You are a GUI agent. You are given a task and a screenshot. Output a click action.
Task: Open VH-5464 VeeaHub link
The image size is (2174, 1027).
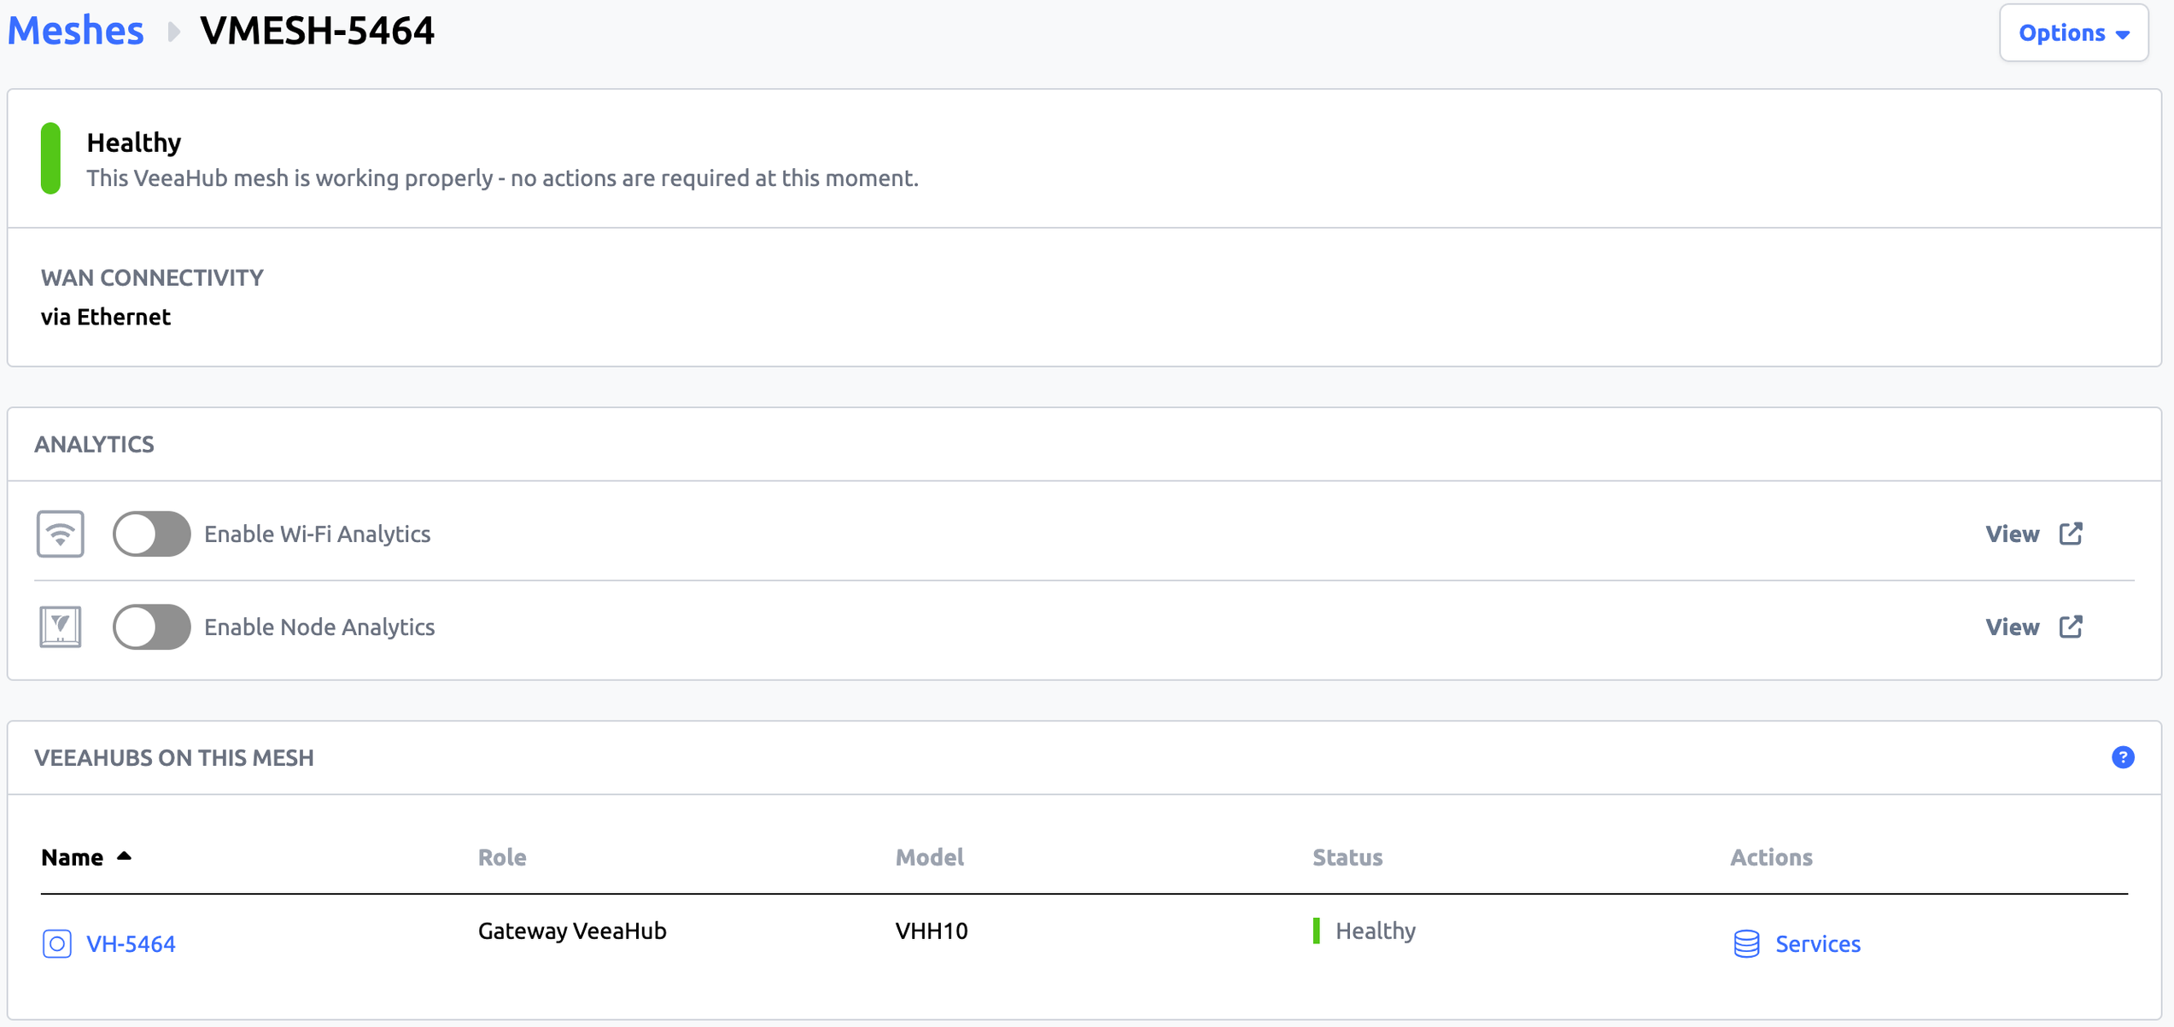pyautogui.click(x=131, y=943)
